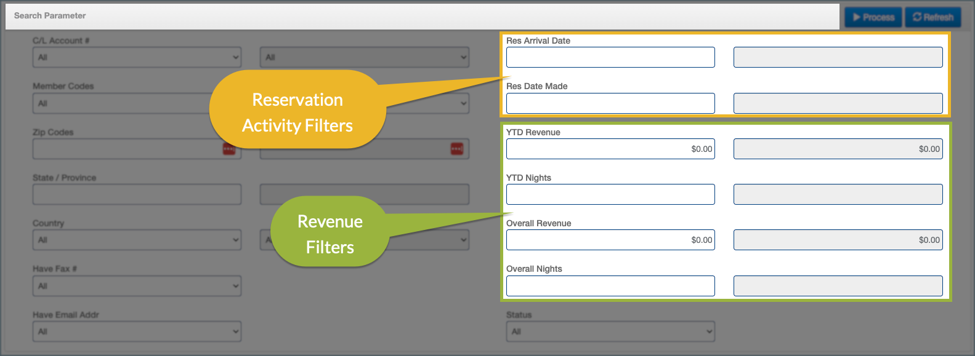This screenshot has height=356, width=975.
Task: Click the second Res Arrival Date field
Action: pyautogui.click(x=838, y=57)
